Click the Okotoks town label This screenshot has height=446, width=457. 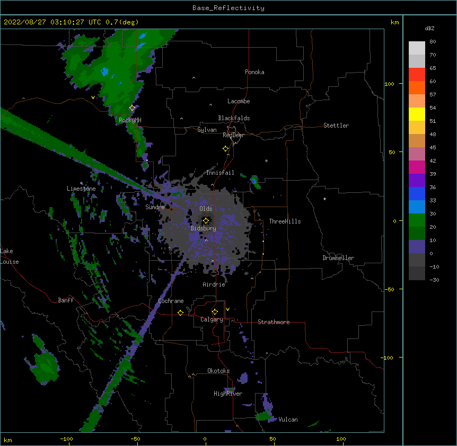tap(218, 371)
